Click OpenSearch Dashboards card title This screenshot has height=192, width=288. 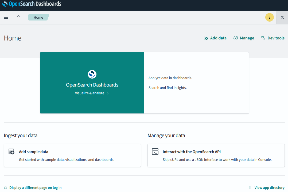tap(92, 85)
